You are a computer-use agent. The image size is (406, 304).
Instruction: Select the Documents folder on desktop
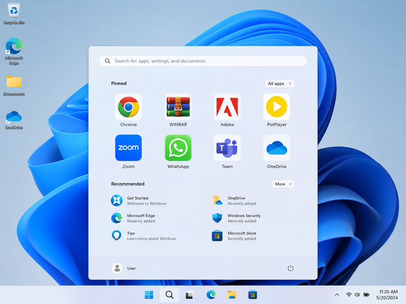14,86
